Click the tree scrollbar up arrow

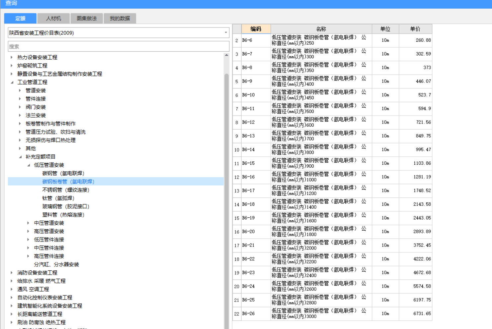click(227, 55)
